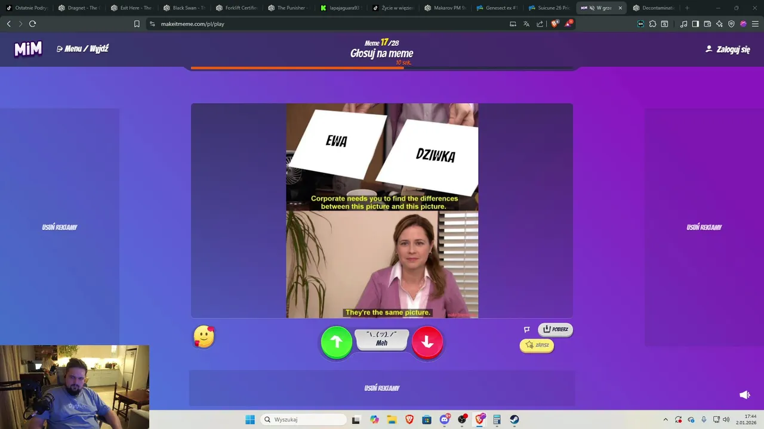Viewport: 764px width, 429px height.
Task: Bookmark this page
Action: pos(137,24)
